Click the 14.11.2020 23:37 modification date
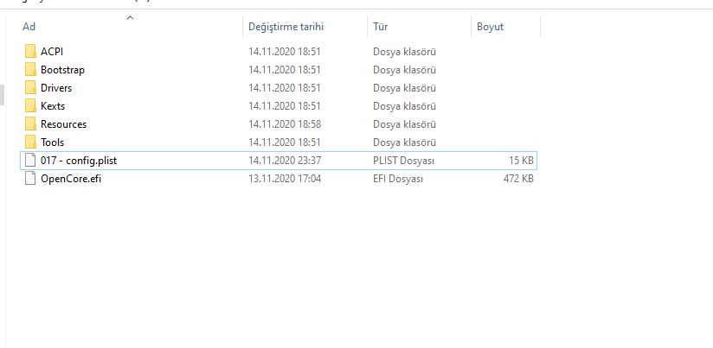This screenshot has width=713, height=348. (x=285, y=161)
